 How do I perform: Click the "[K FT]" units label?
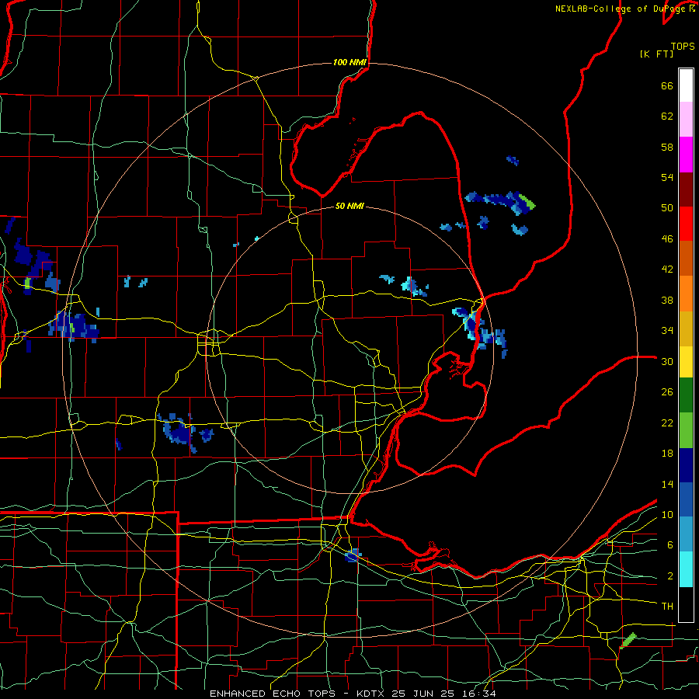point(656,54)
